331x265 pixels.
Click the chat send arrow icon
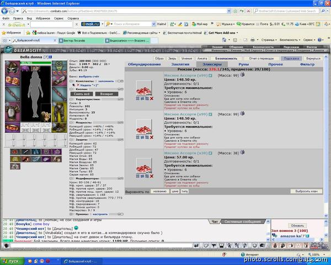click(x=196, y=246)
